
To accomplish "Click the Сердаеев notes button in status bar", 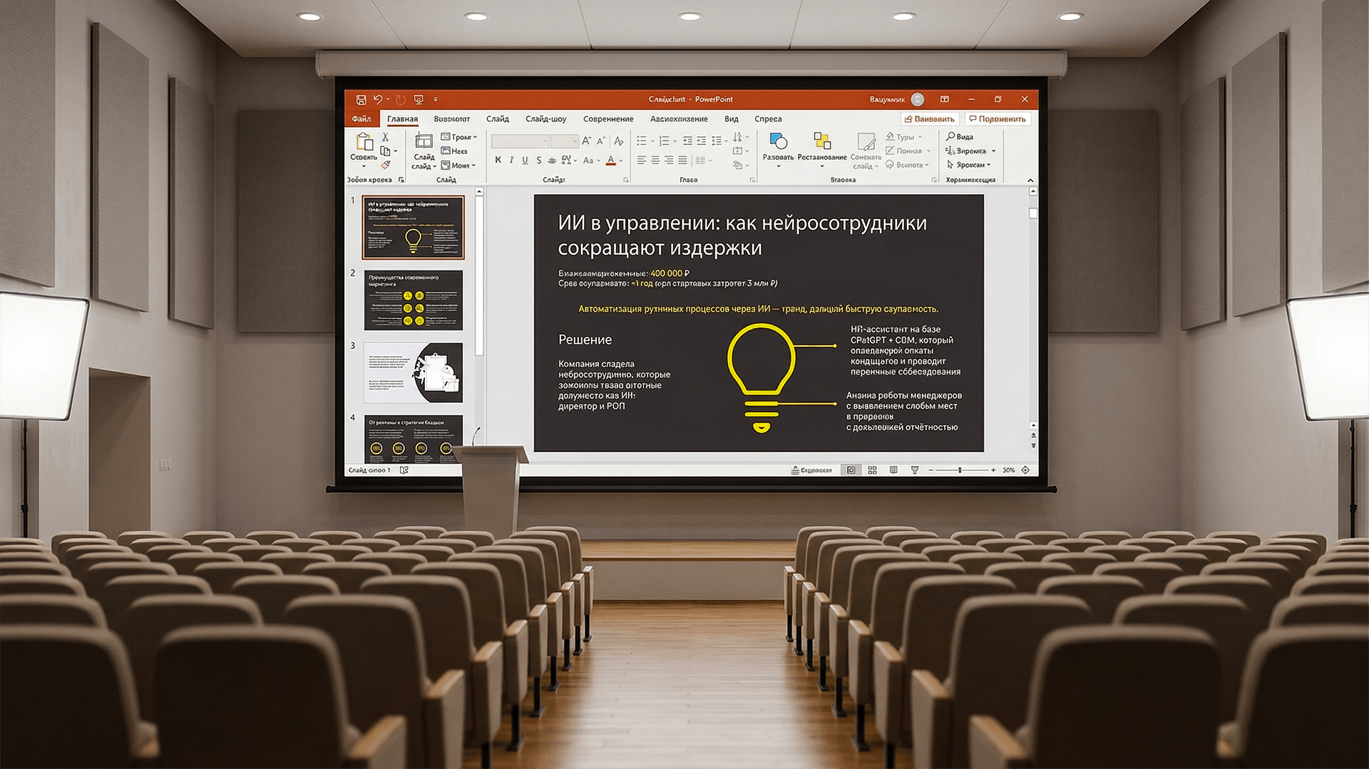I will pos(811,470).
